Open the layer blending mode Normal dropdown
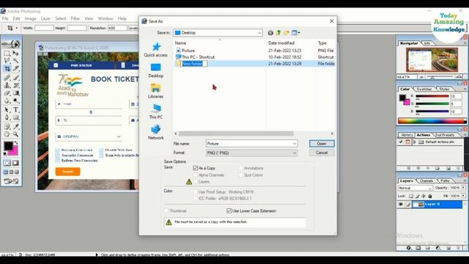This screenshot has height=264, width=469. (x=416, y=188)
